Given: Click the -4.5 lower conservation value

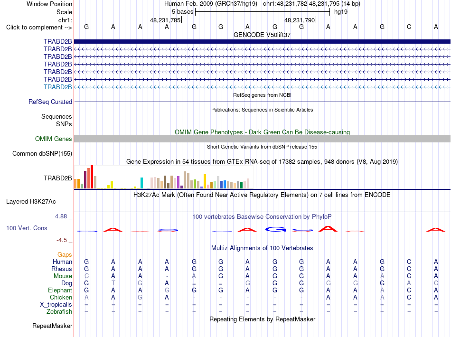Looking at the screenshot, I should (62, 240).
